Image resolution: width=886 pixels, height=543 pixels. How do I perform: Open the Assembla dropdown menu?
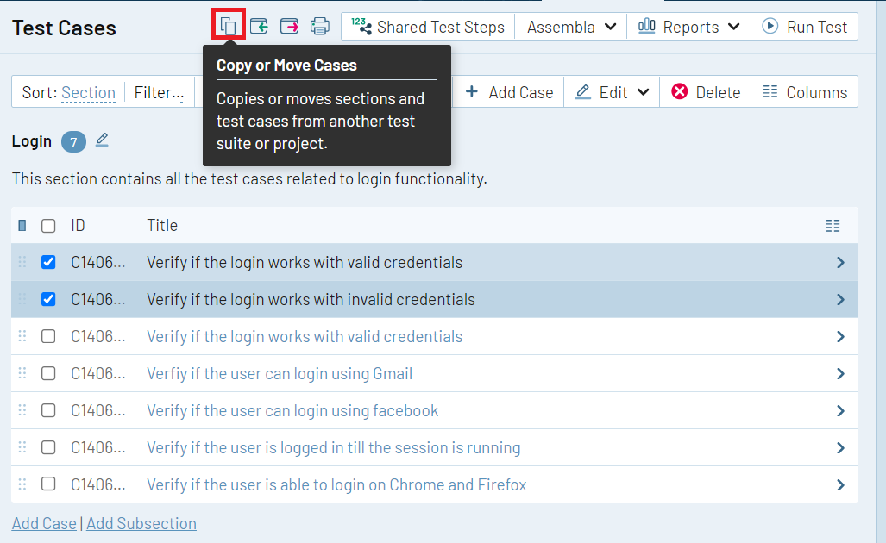(x=570, y=27)
